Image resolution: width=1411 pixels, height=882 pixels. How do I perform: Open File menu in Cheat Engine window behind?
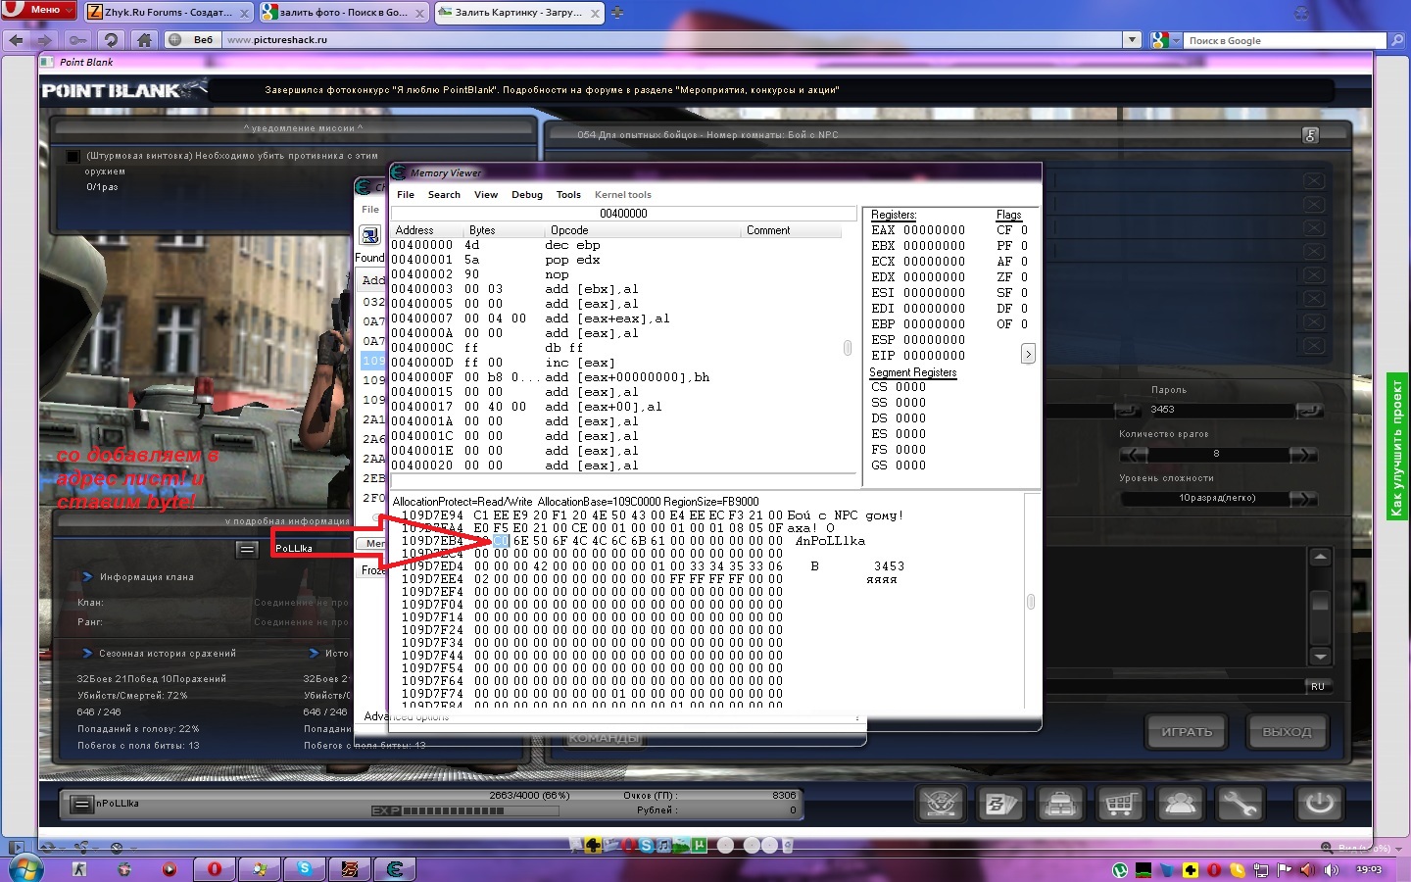coord(370,210)
